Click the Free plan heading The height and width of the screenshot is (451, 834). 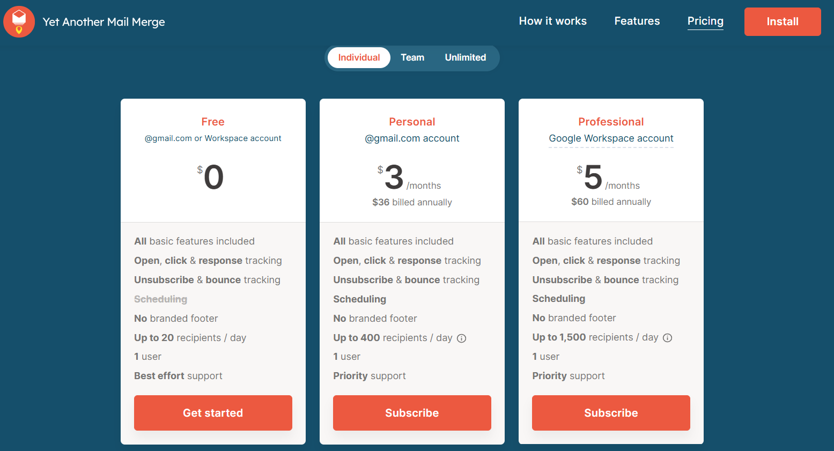tap(213, 122)
